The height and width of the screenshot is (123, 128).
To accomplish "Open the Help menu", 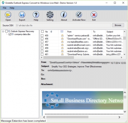I will 12,8.
